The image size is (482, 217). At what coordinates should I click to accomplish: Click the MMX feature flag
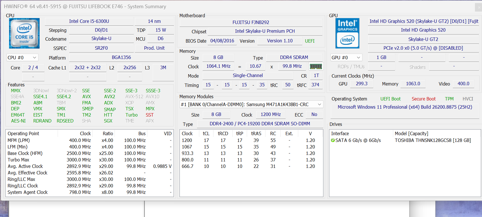click(x=16, y=91)
